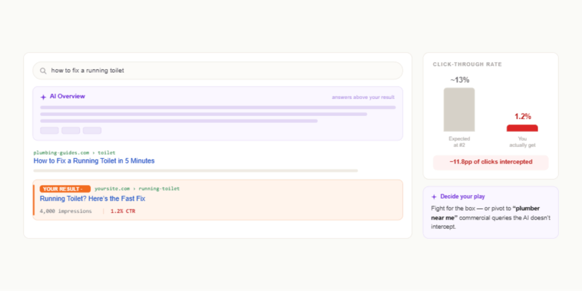This screenshot has width=582, height=291.
Task: Click the red You actually get bar
Action: coord(522,128)
